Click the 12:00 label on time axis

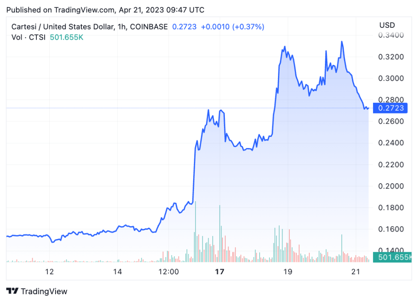coord(169,271)
